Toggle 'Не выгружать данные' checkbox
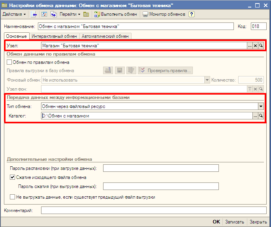The height and width of the screenshot is (227, 271). (x=12, y=197)
